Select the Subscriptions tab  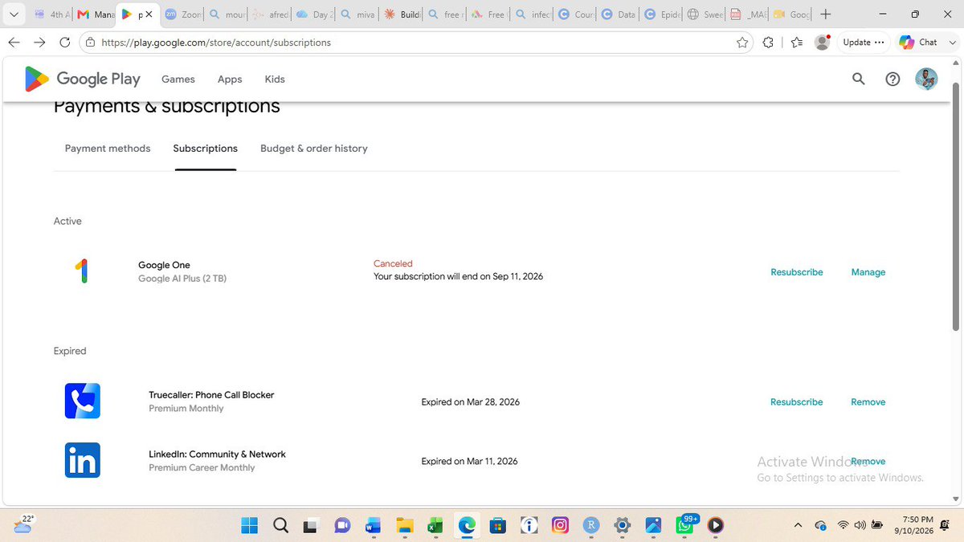206,149
